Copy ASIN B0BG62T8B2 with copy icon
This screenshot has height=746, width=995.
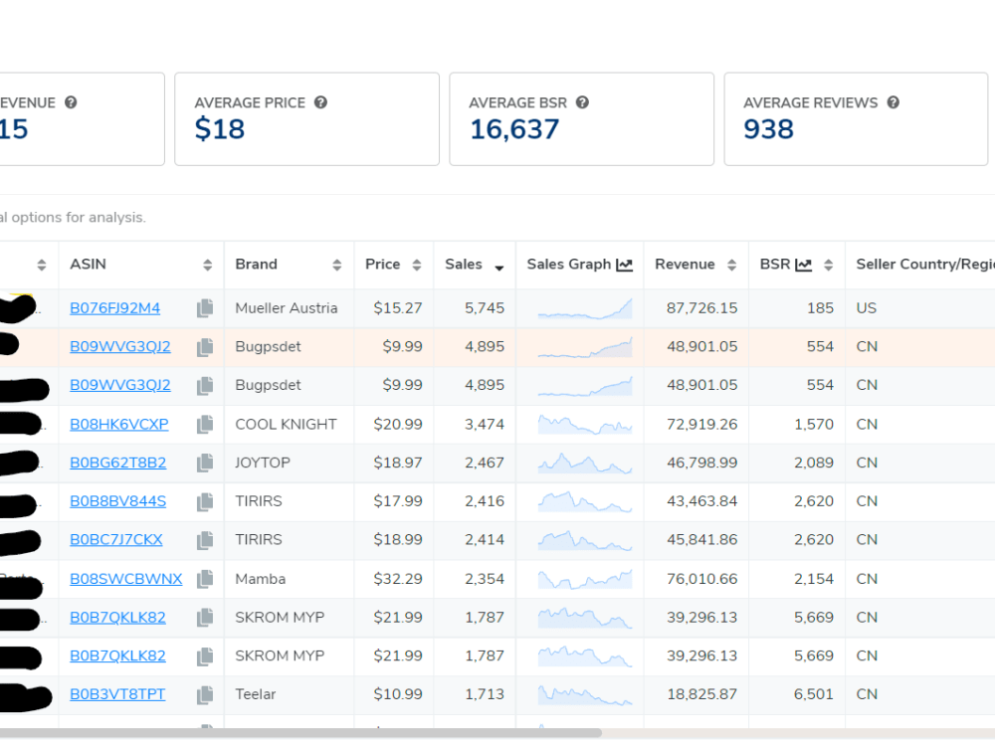[205, 464]
